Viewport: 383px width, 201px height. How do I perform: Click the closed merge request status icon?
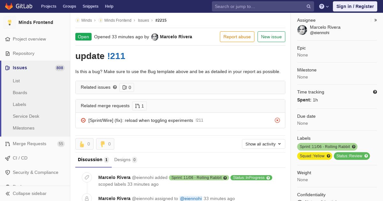83,120
